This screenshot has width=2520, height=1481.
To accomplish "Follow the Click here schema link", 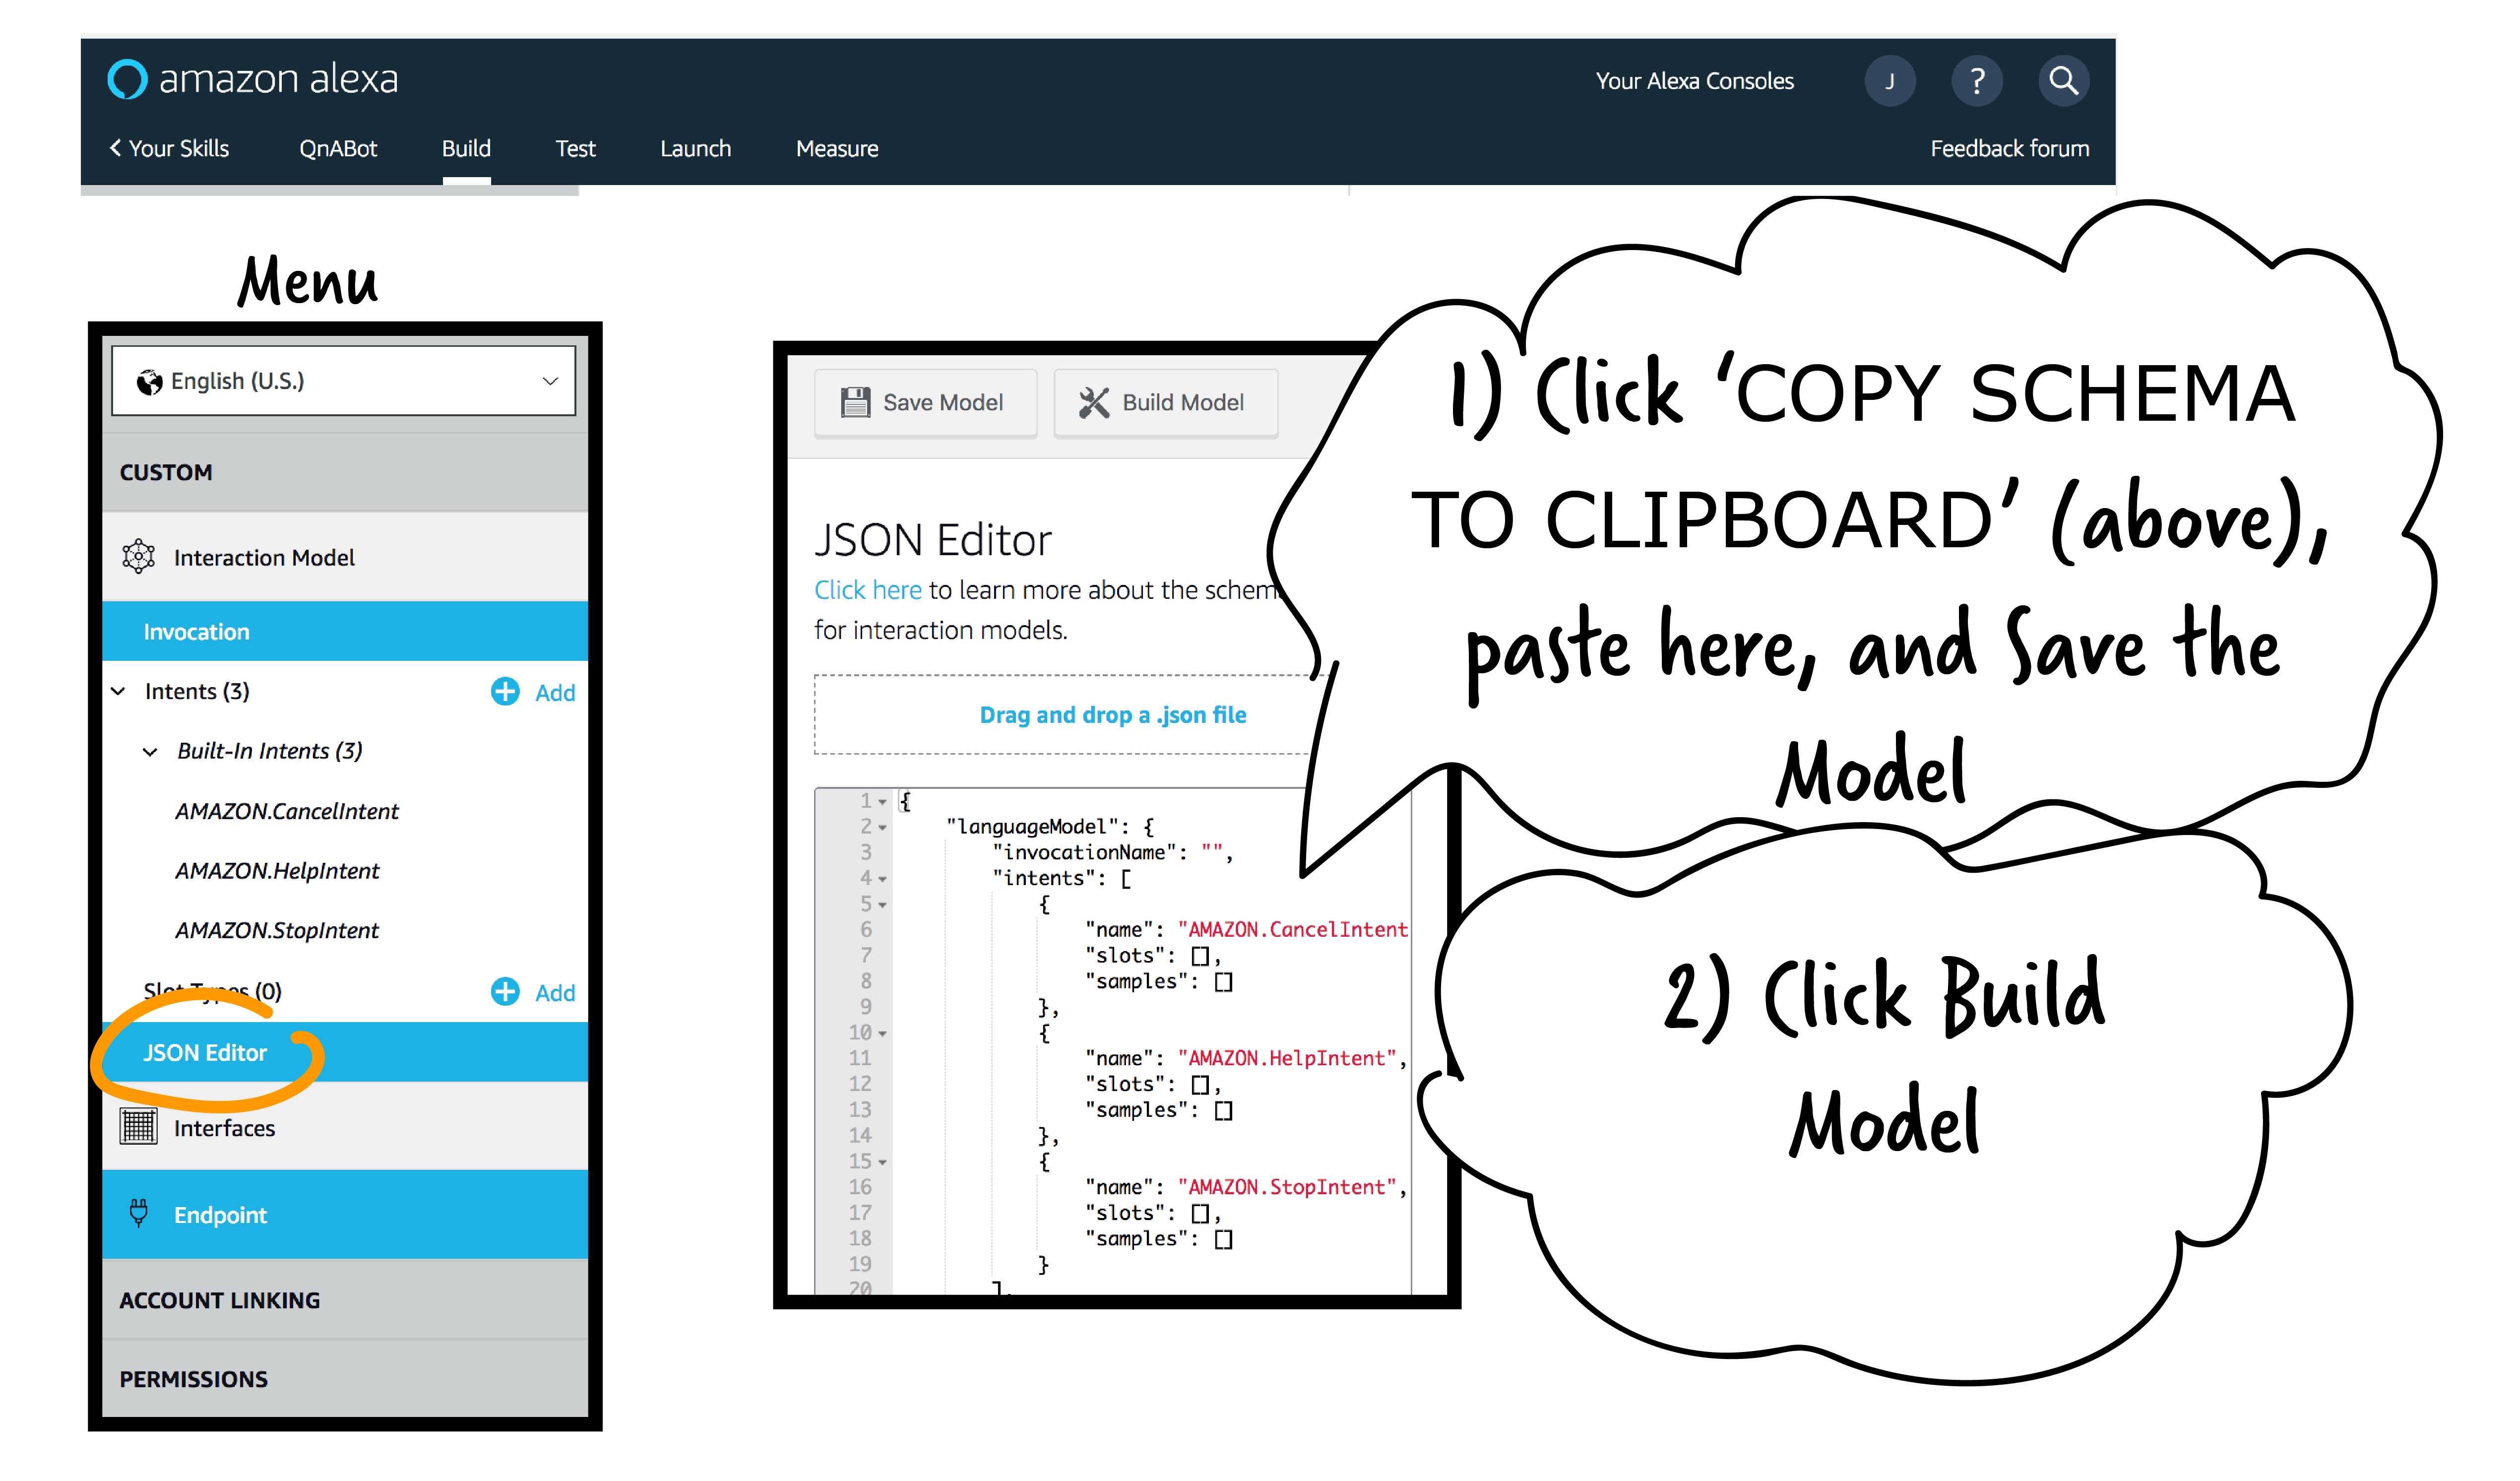I will click(867, 590).
